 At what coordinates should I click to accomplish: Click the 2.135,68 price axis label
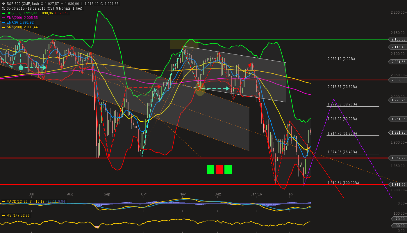[x=398, y=39]
